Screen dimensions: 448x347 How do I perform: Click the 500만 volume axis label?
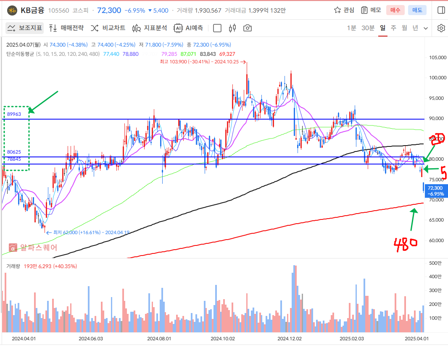click(x=435, y=263)
